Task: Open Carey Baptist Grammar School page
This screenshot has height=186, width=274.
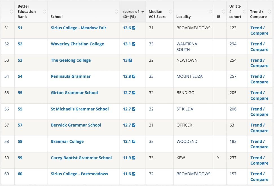Action: click(x=81, y=158)
